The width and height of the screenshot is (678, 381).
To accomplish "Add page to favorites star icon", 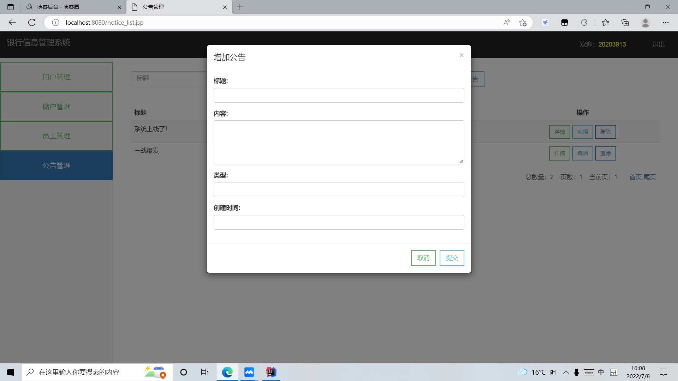I will (523, 23).
